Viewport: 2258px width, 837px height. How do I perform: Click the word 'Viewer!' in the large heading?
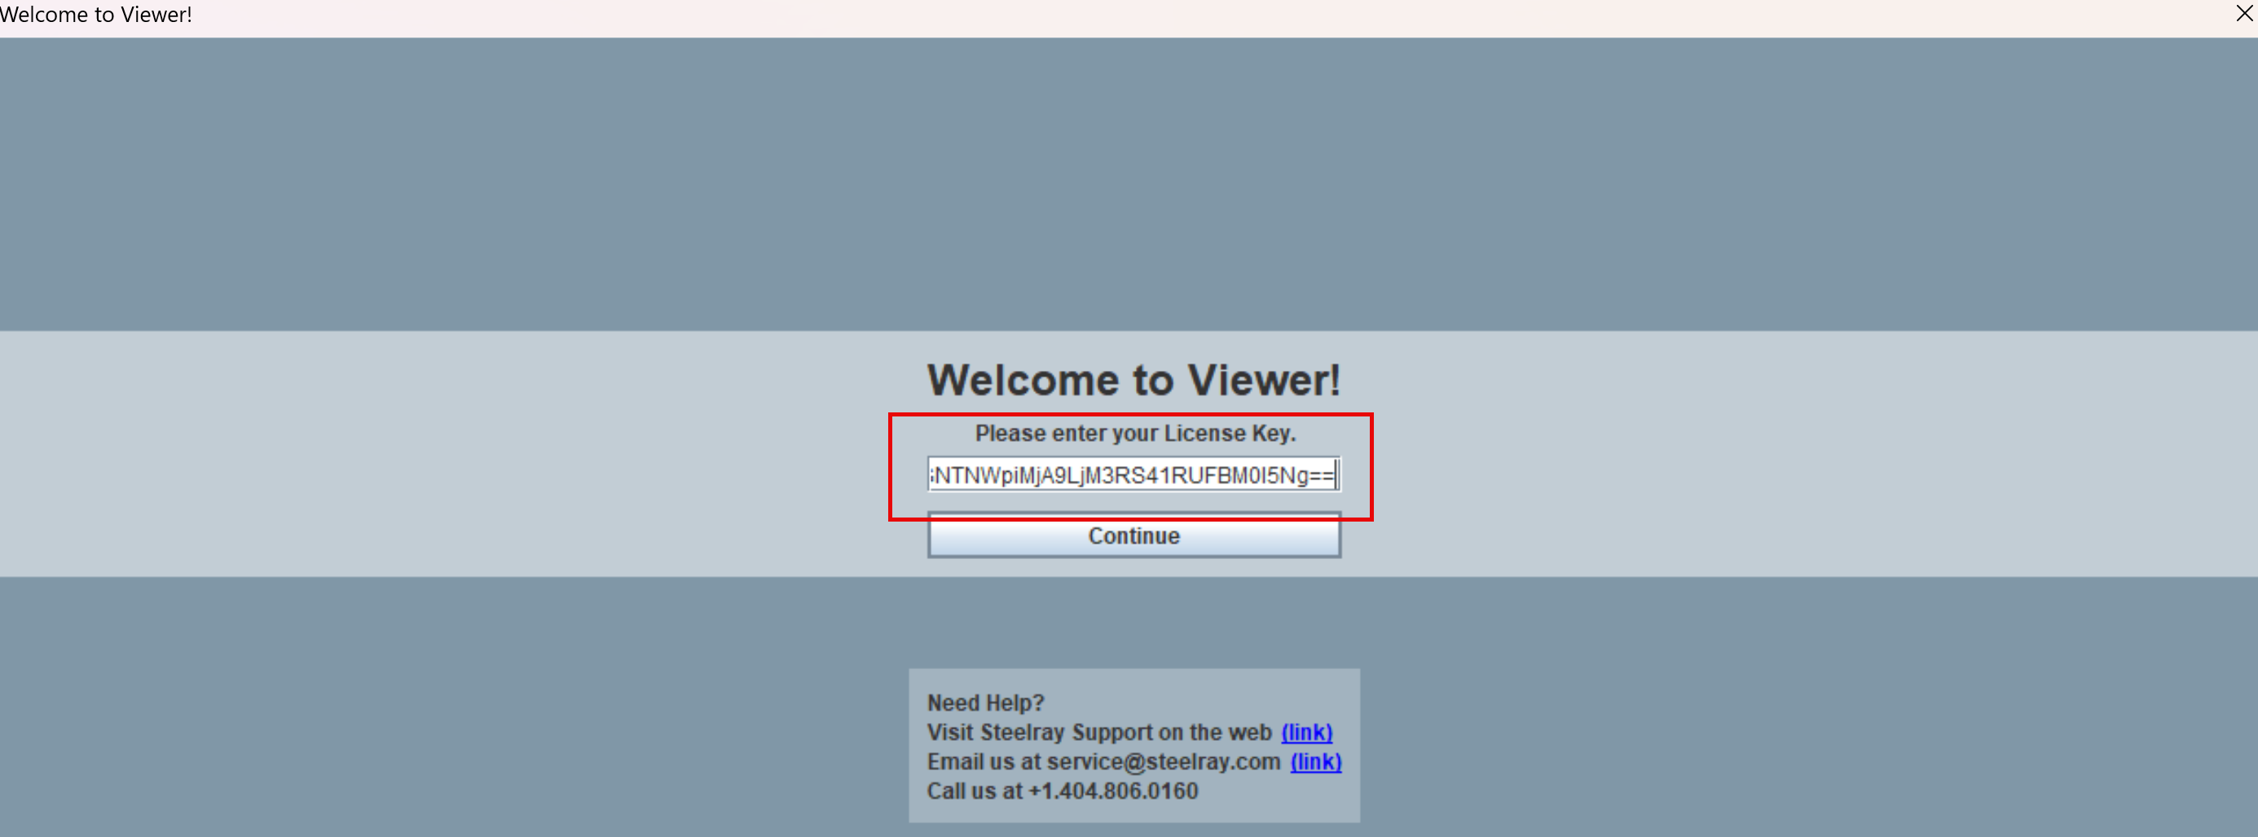(x=1263, y=381)
